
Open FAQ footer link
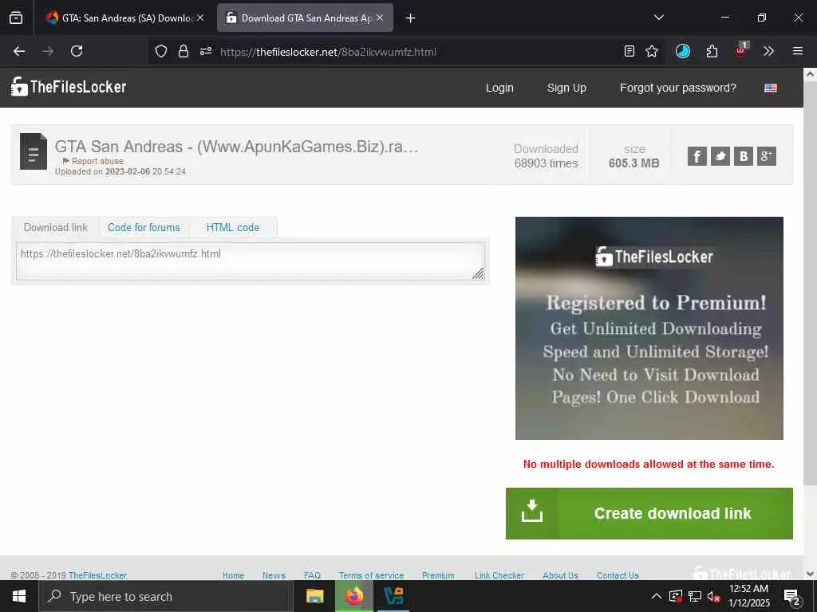(312, 575)
